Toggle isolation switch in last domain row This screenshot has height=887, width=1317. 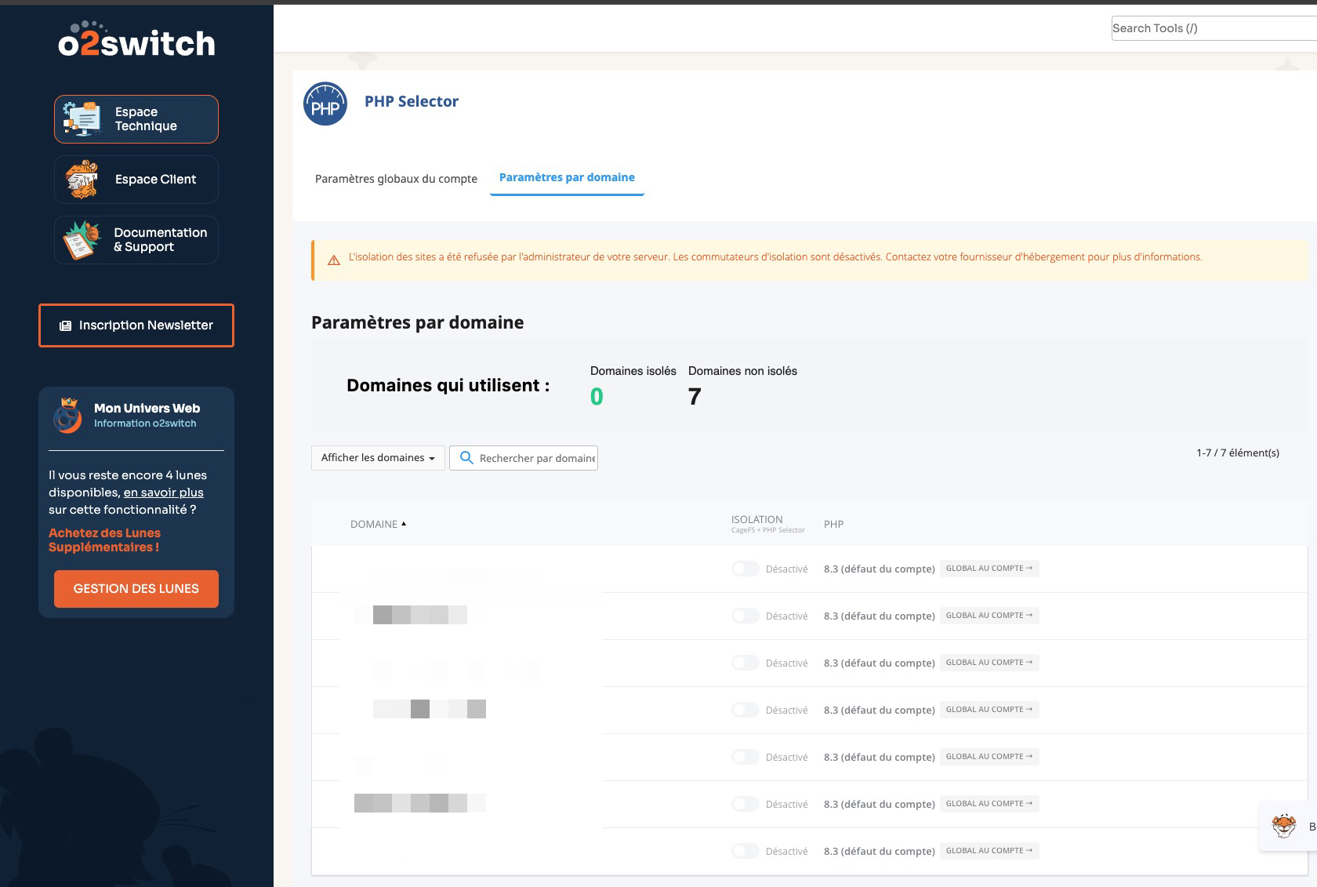tap(745, 851)
